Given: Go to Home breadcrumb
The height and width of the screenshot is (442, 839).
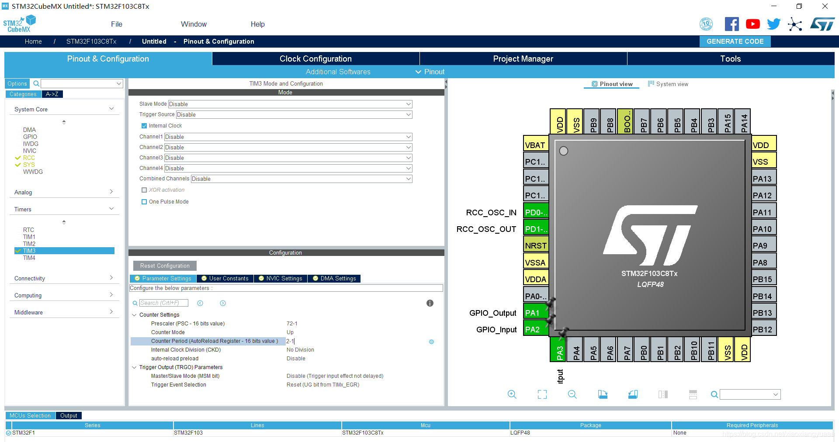Looking at the screenshot, I should click(33, 41).
